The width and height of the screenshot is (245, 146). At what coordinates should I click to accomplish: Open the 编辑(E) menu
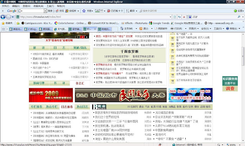(16, 6)
